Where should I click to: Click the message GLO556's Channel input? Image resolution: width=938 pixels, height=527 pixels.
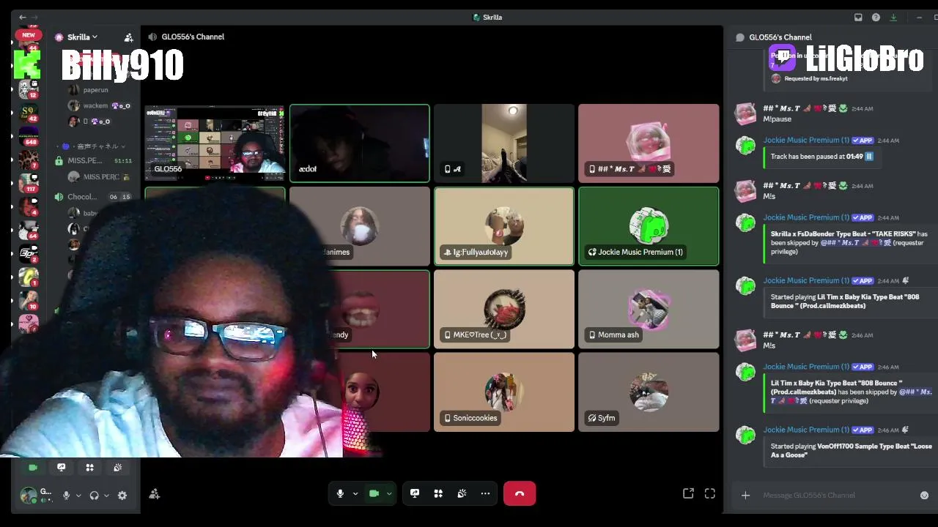838,496
